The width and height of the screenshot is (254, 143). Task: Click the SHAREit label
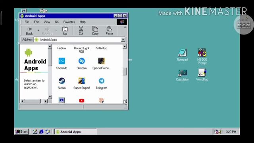(x=102, y=48)
